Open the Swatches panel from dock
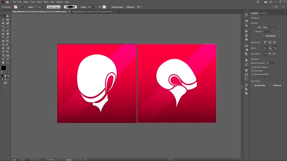Viewport: 287px width, 161px height. click(246, 32)
